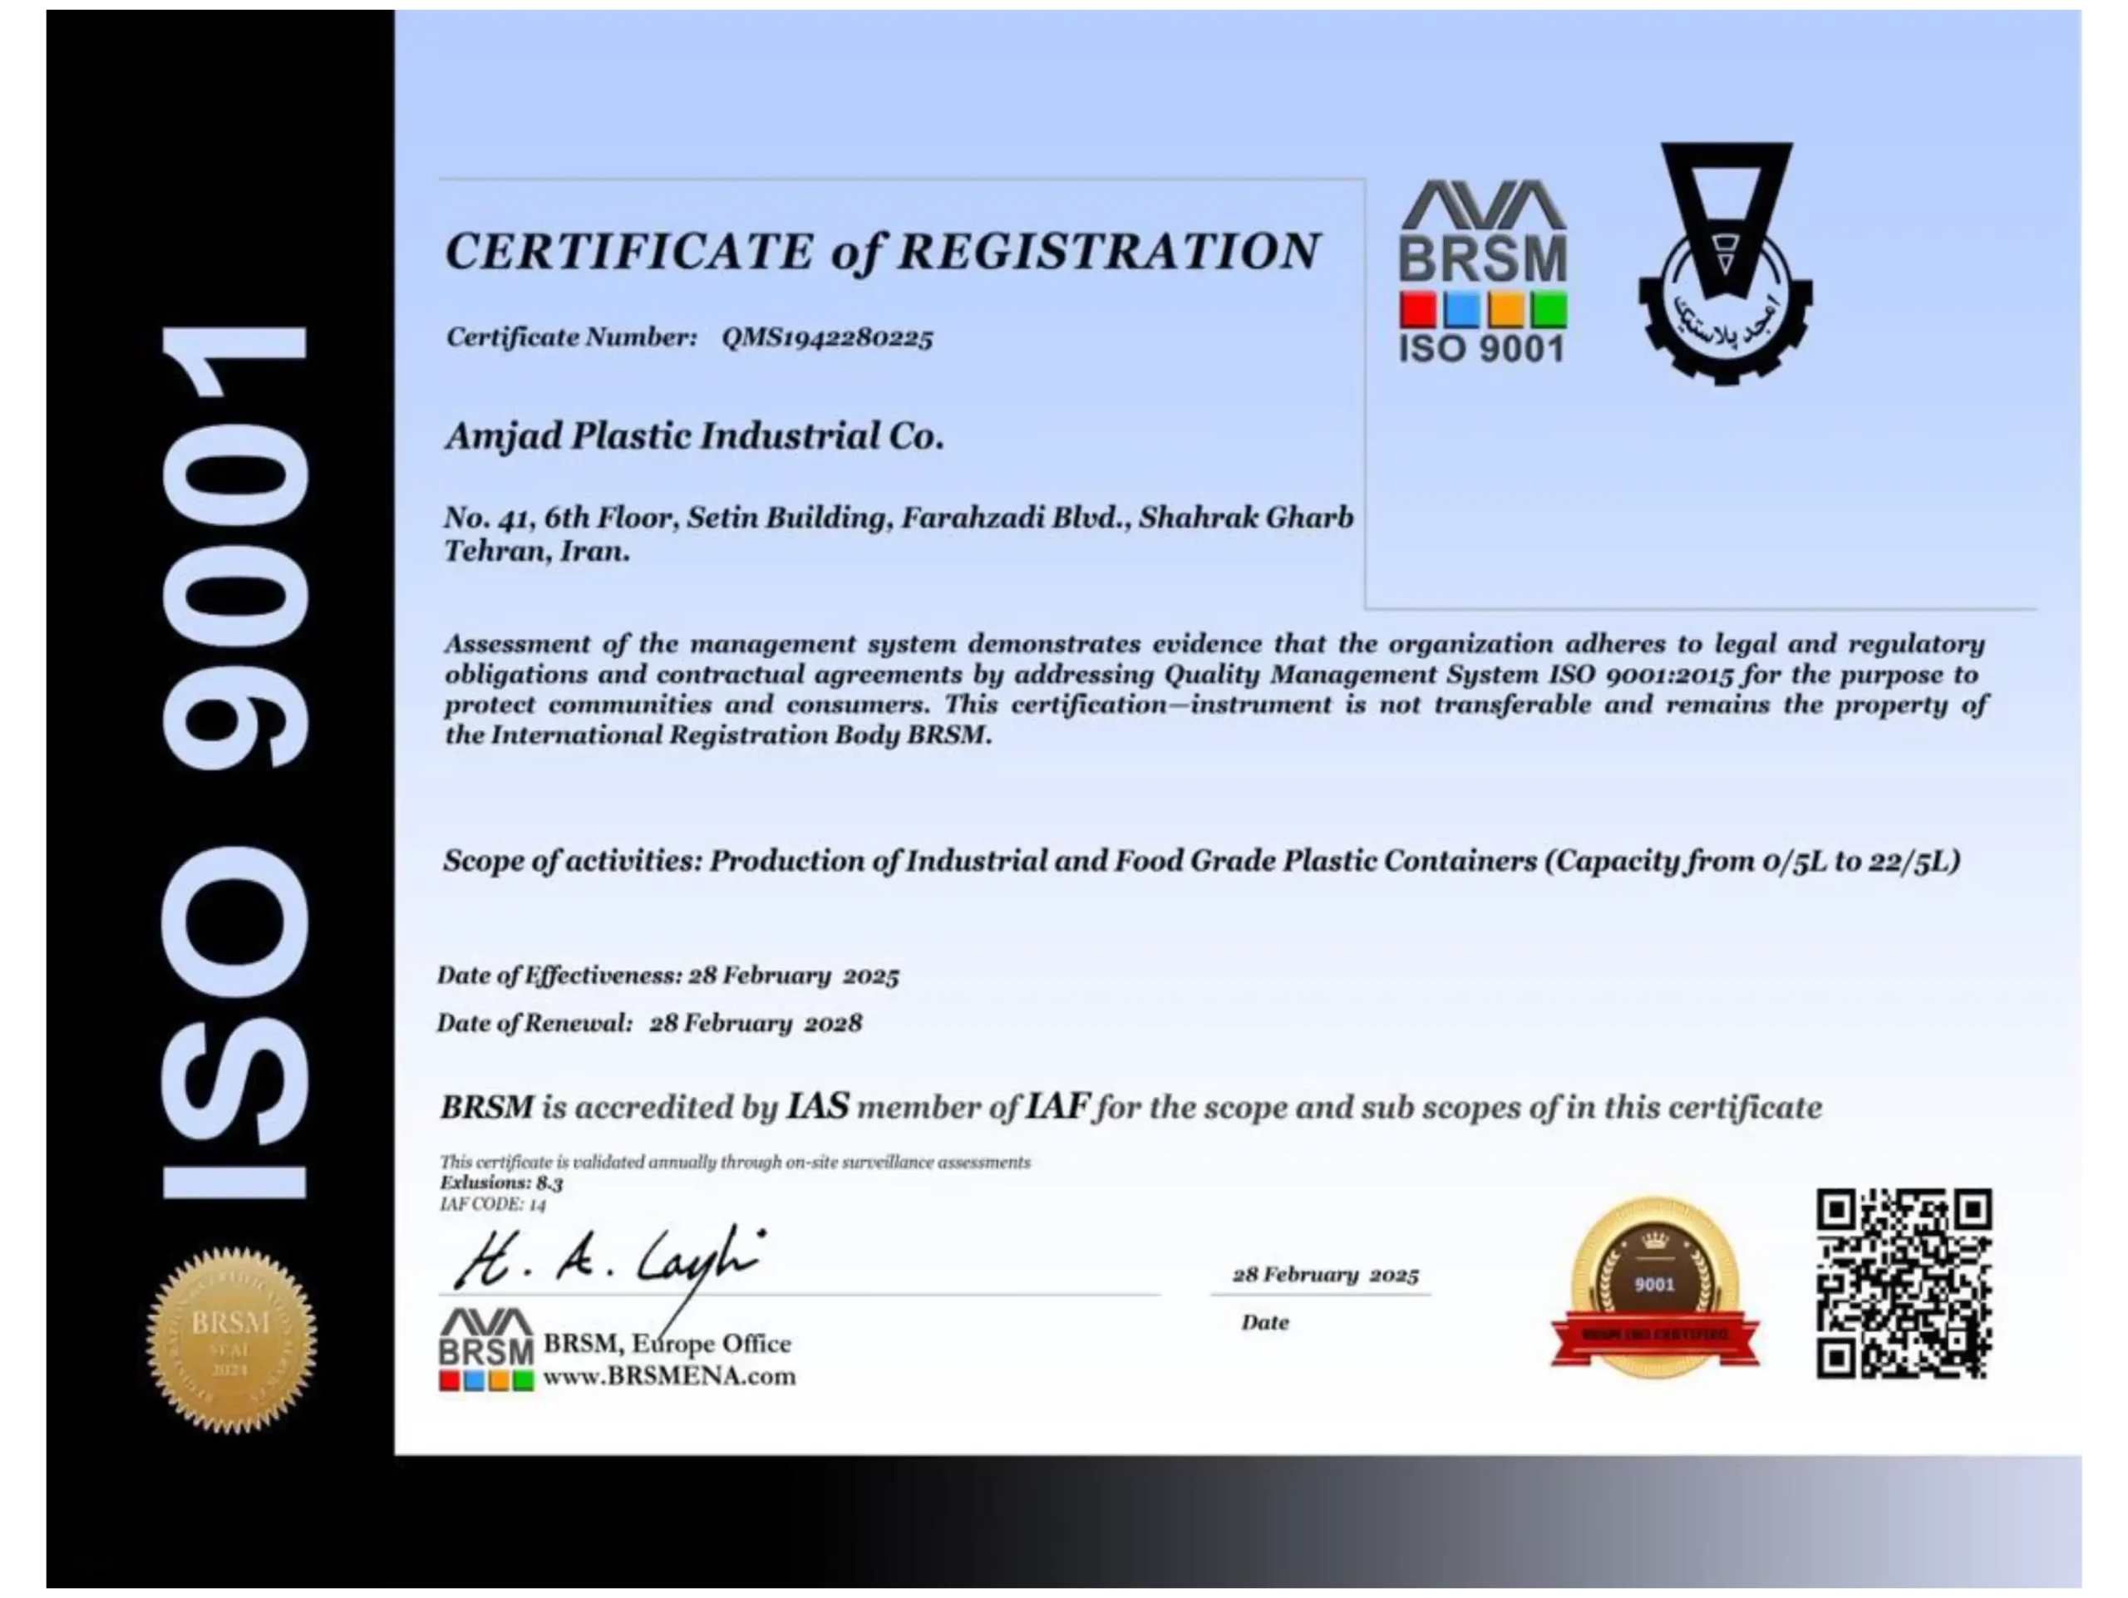The width and height of the screenshot is (2128, 1598).
Task: Select certificate number QMS1942280225
Action: [x=827, y=337]
